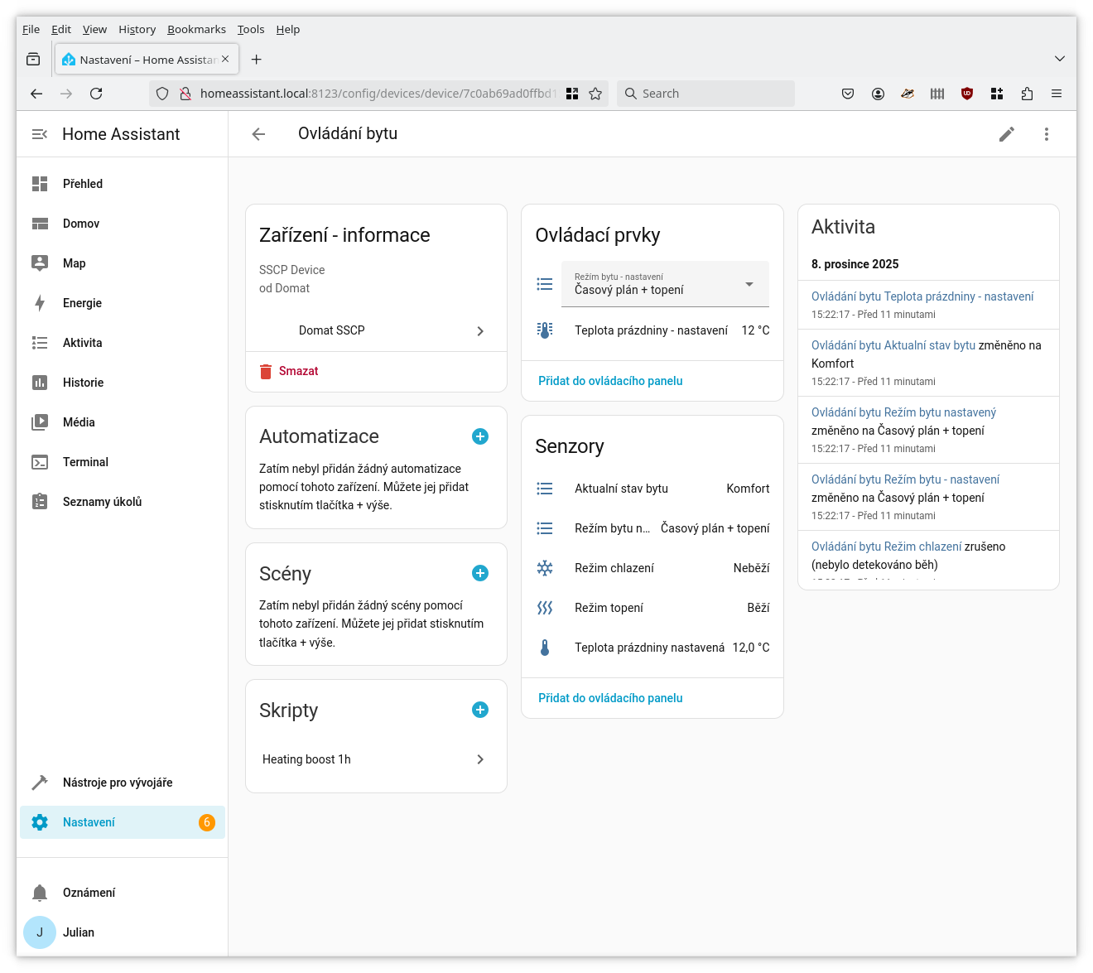
Task: Add a new script (Skripty plus)
Action: click(480, 710)
